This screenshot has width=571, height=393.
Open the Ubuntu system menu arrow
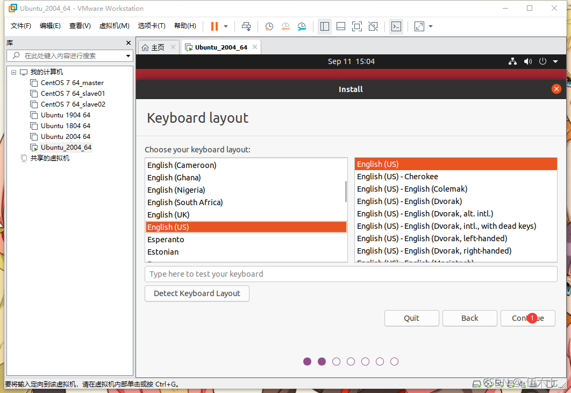coord(555,61)
